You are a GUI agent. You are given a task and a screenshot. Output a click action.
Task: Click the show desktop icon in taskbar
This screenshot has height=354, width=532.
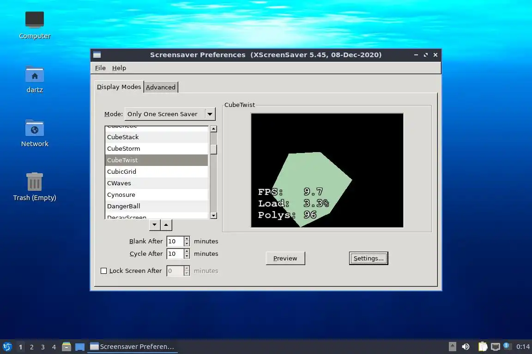point(80,347)
